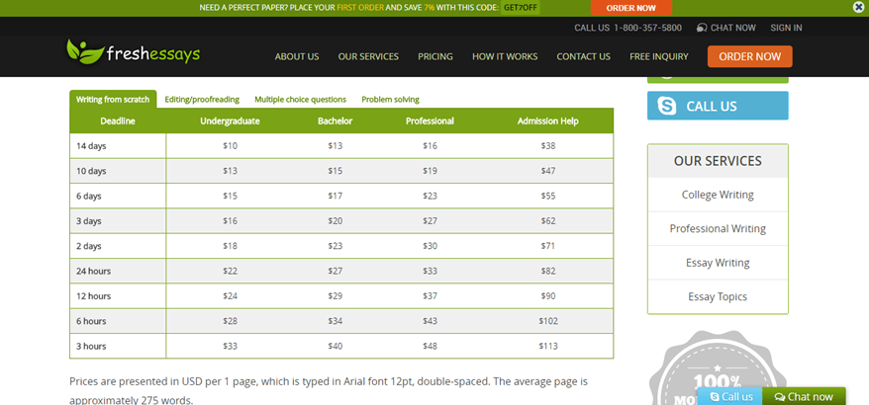Click the Deadline column header
The image size is (869, 405).
click(x=118, y=121)
